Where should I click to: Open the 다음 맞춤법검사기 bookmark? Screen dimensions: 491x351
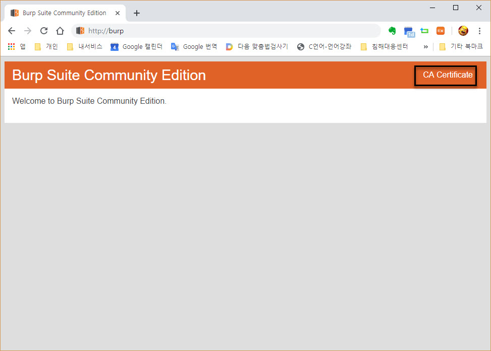tap(257, 46)
